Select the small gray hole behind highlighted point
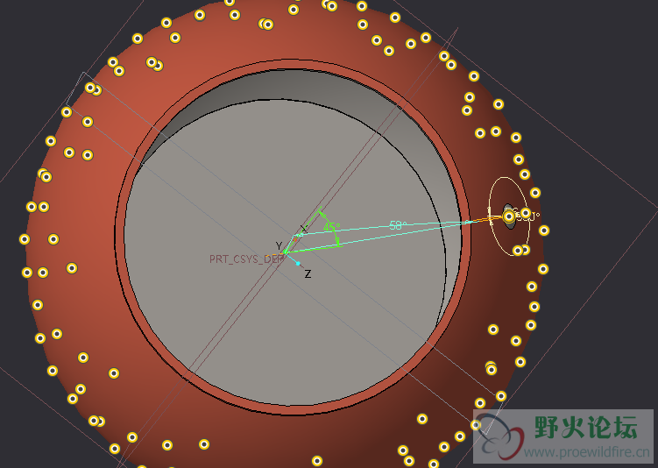 pyautogui.click(x=509, y=216)
